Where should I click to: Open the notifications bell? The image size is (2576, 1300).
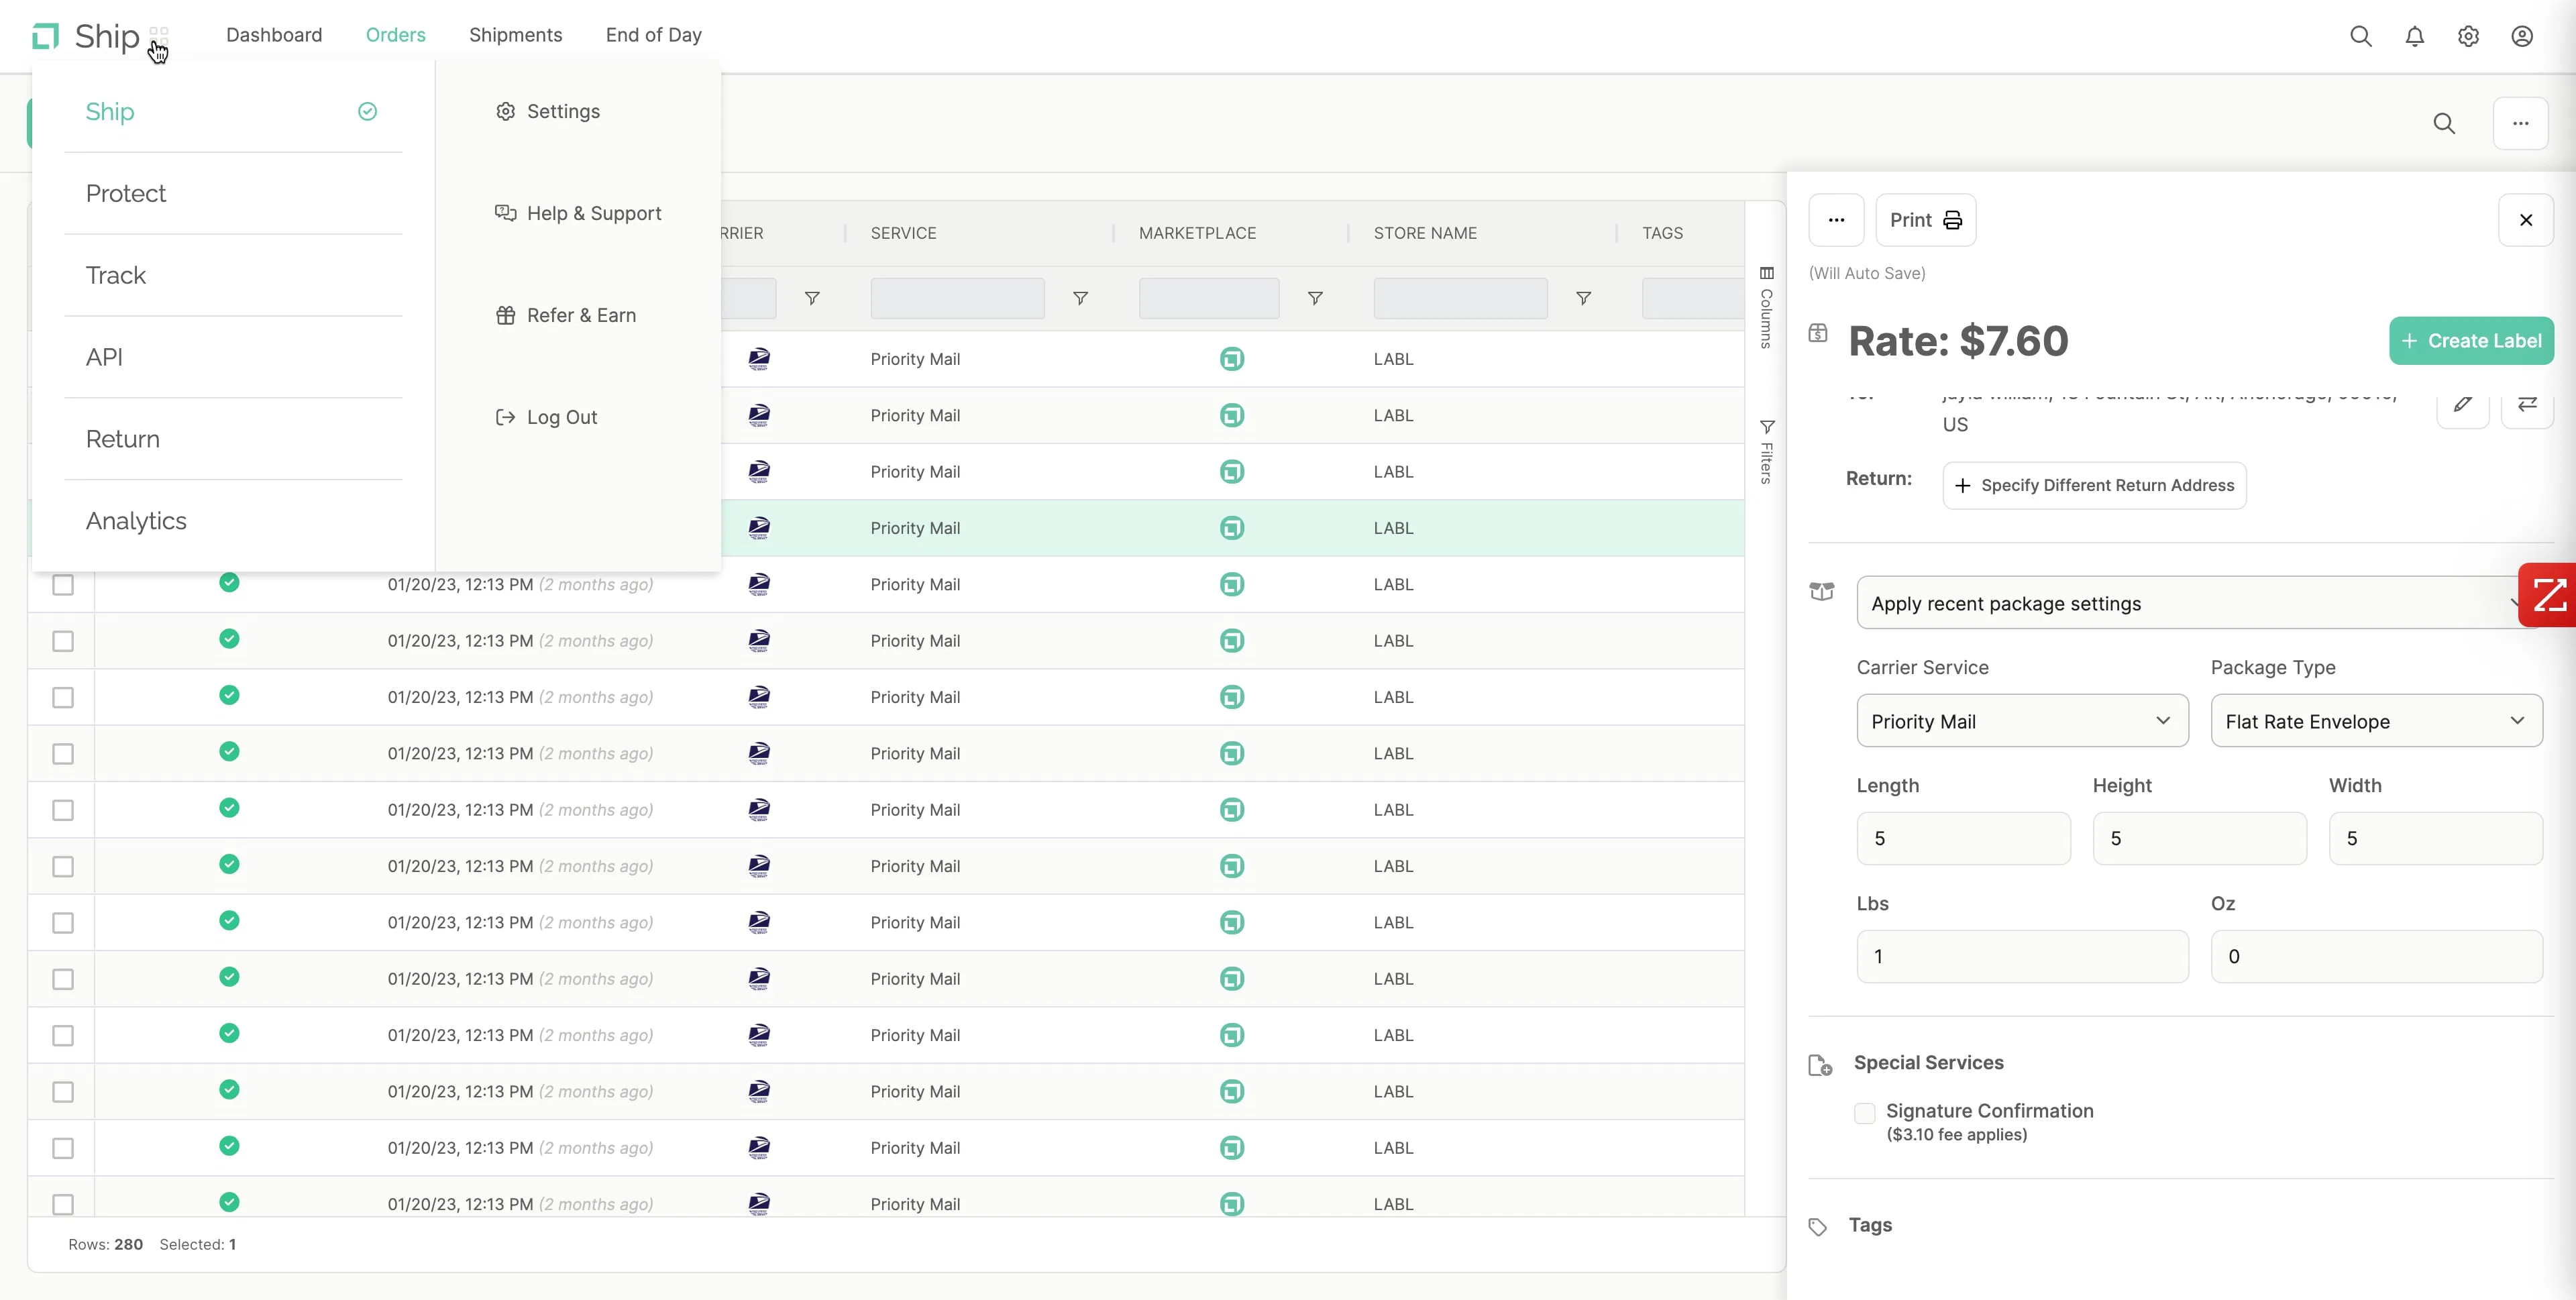[x=2414, y=36]
